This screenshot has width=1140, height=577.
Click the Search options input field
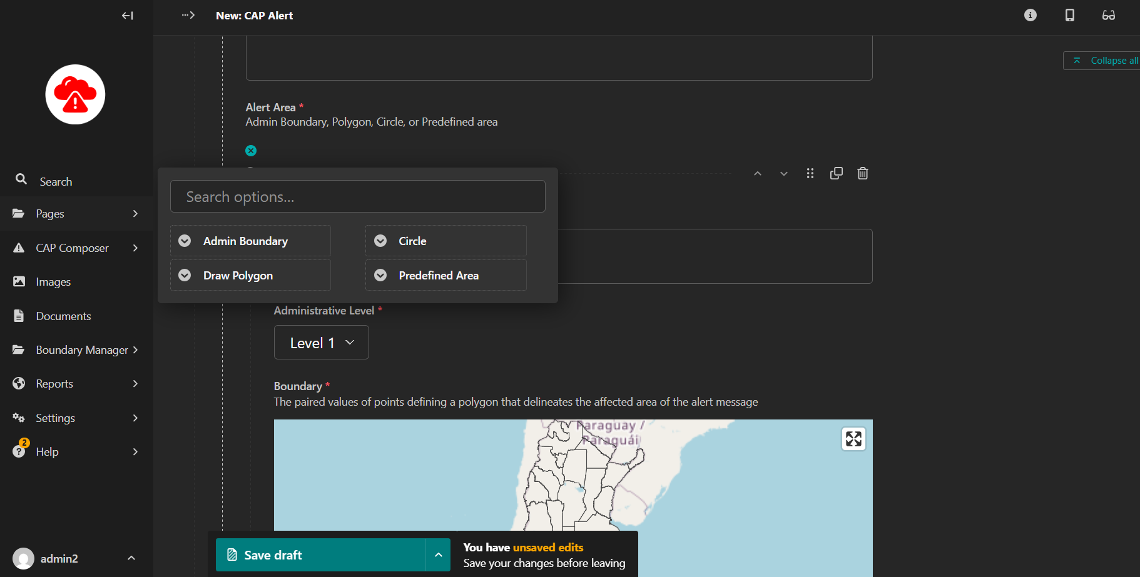coord(357,196)
